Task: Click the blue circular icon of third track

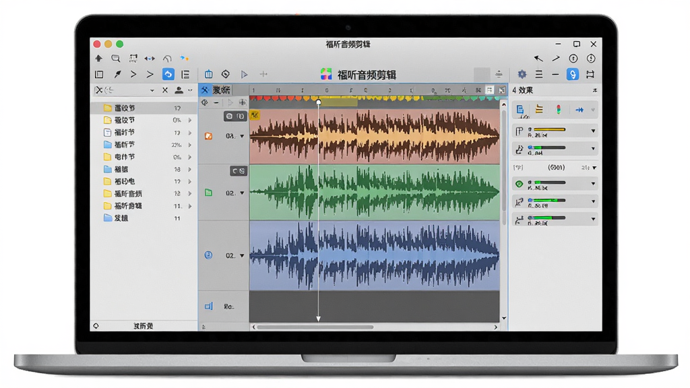Action: click(x=209, y=255)
